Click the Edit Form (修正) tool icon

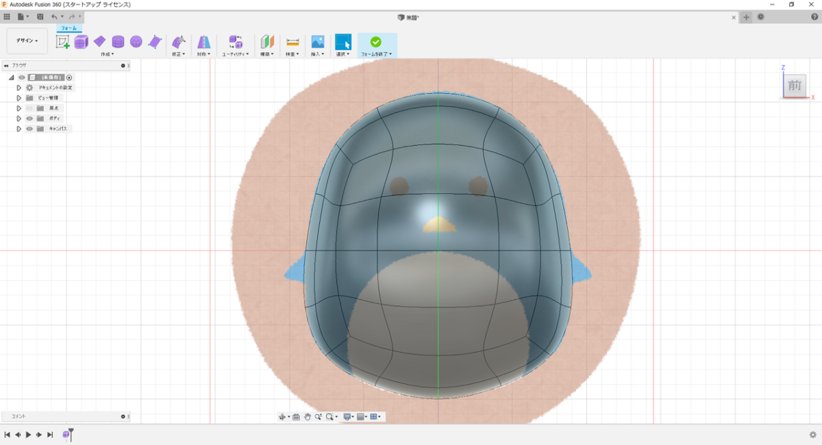pos(179,42)
